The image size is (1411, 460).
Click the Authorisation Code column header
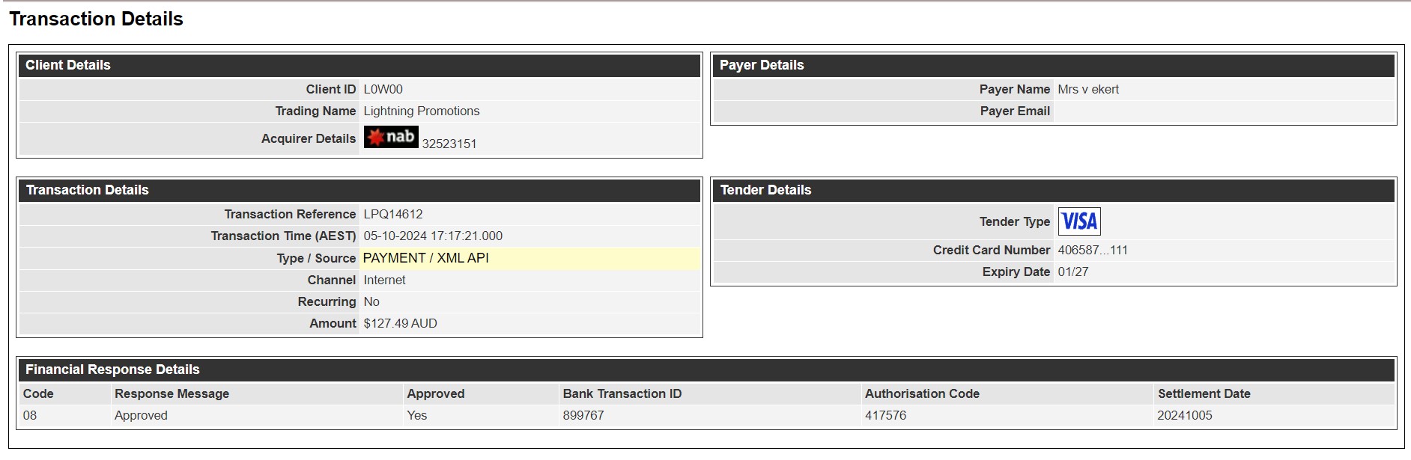coord(922,393)
